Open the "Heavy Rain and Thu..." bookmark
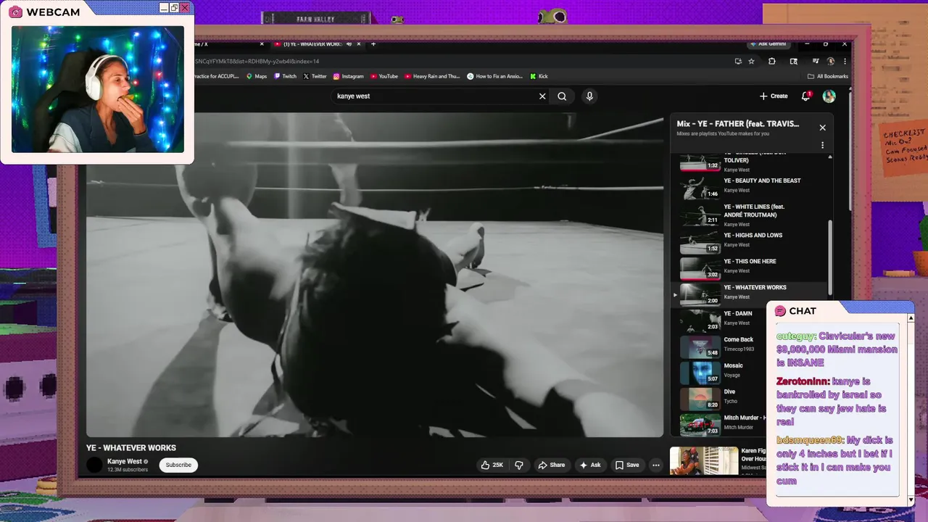Image resolution: width=928 pixels, height=522 pixels. 433,76
